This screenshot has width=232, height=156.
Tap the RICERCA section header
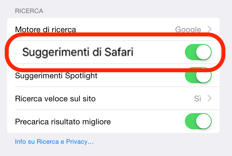pos(29,11)
